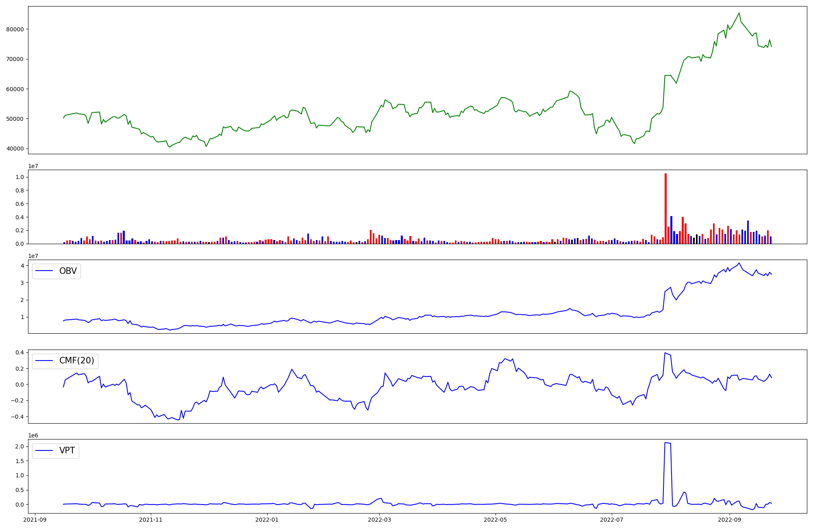Image resolution: width=813 pixels, height=529 pixels.
Task: Click the 60000 price axis label
Action: pyautogui.click(x=15, y=89)
